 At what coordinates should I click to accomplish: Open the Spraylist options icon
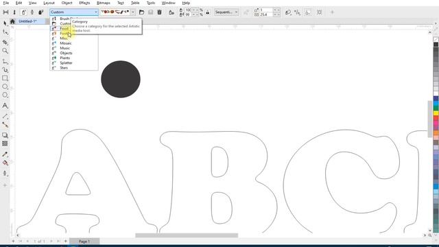(x=171, y=12)
